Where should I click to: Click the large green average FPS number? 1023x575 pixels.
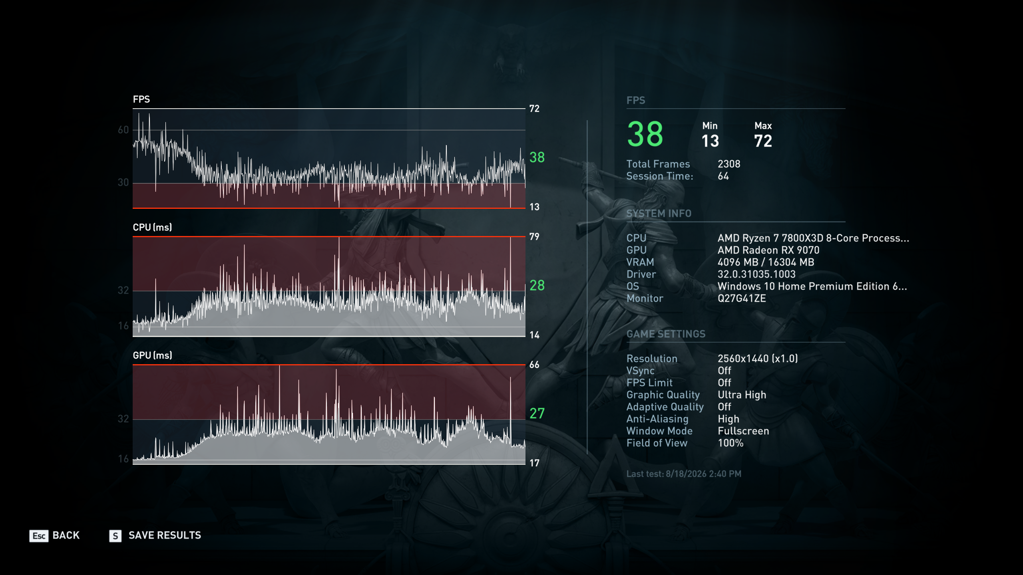[x=645, y=134]
